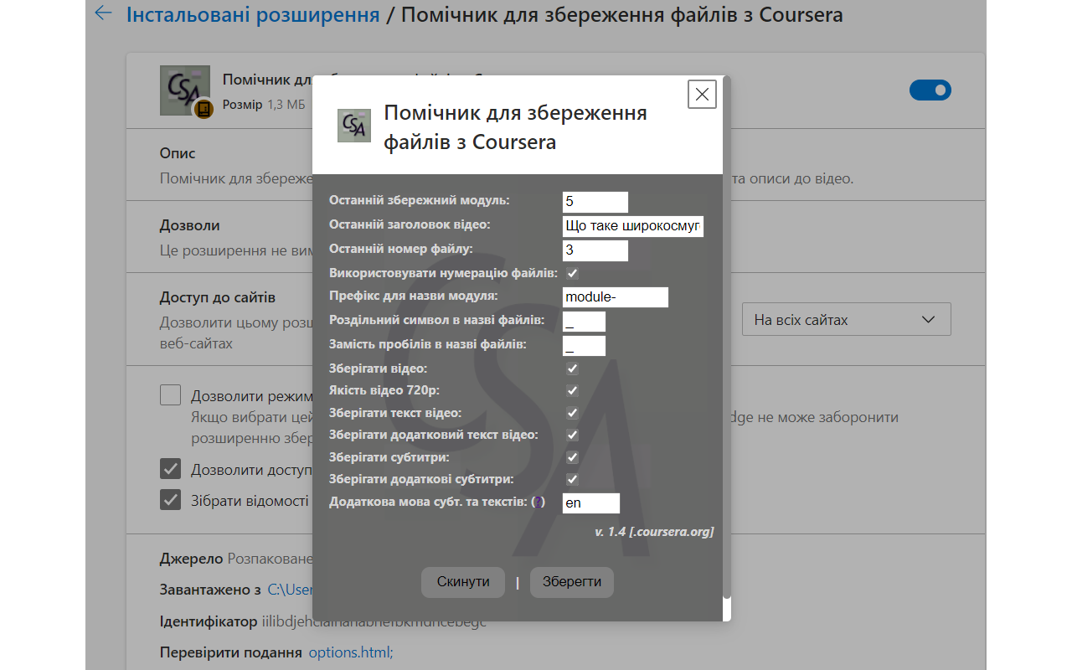Click the help icon next to additional language
The height and width of the screenshot is (670, 1072).
539,502
